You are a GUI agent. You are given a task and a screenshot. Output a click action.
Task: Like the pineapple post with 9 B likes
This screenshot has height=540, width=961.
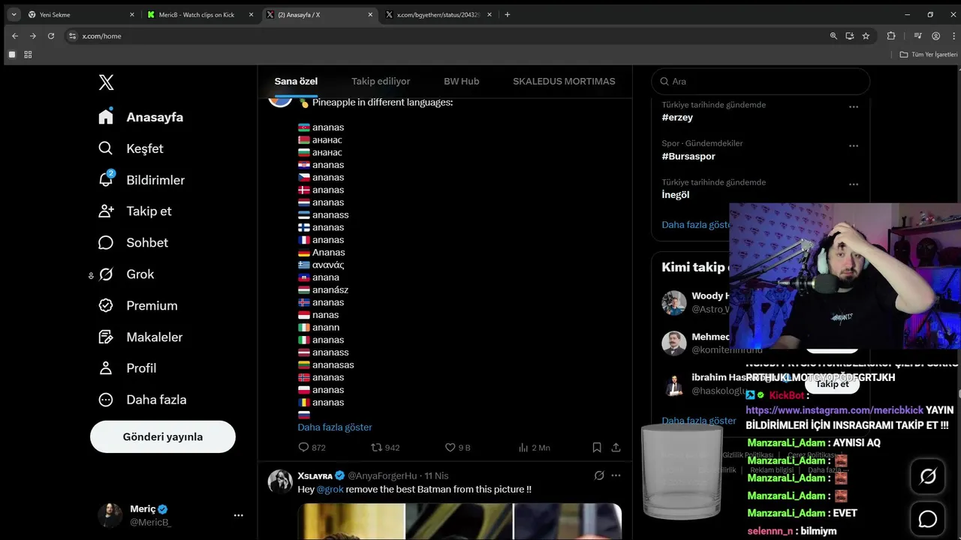[x=450, y=447]
